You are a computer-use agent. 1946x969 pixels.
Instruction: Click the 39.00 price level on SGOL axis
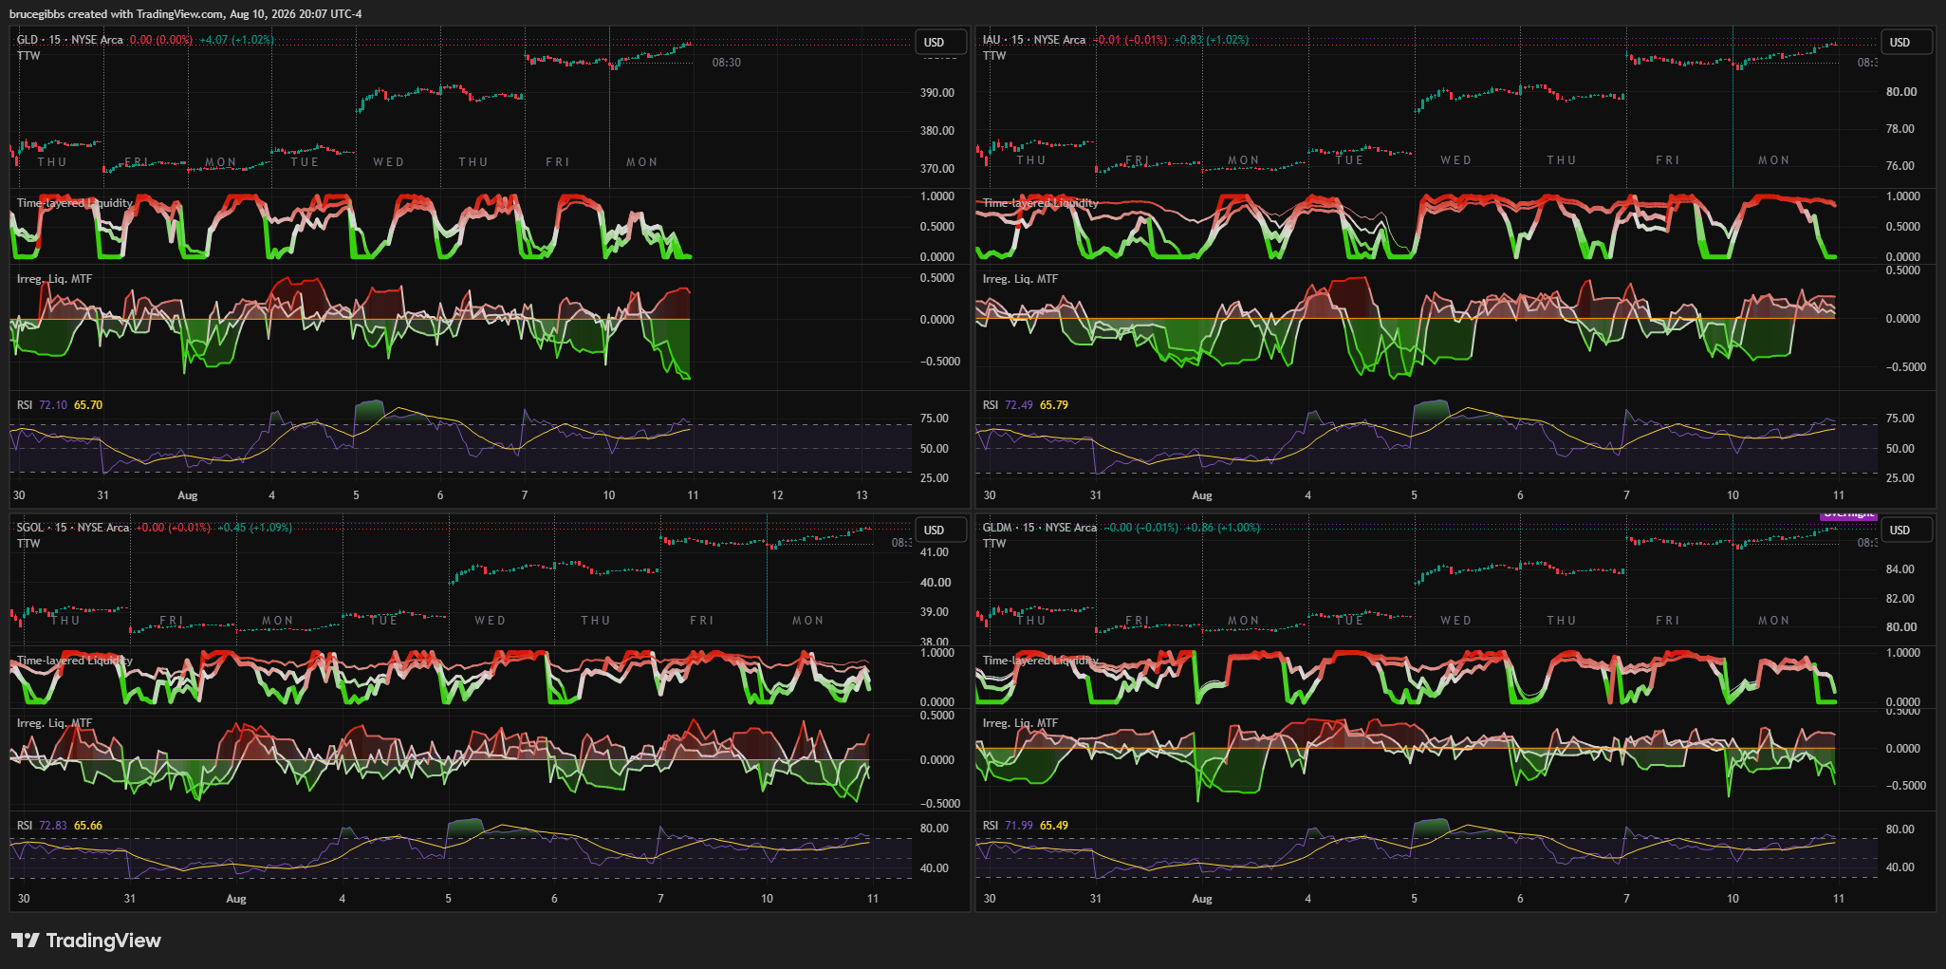click(935, 612)
